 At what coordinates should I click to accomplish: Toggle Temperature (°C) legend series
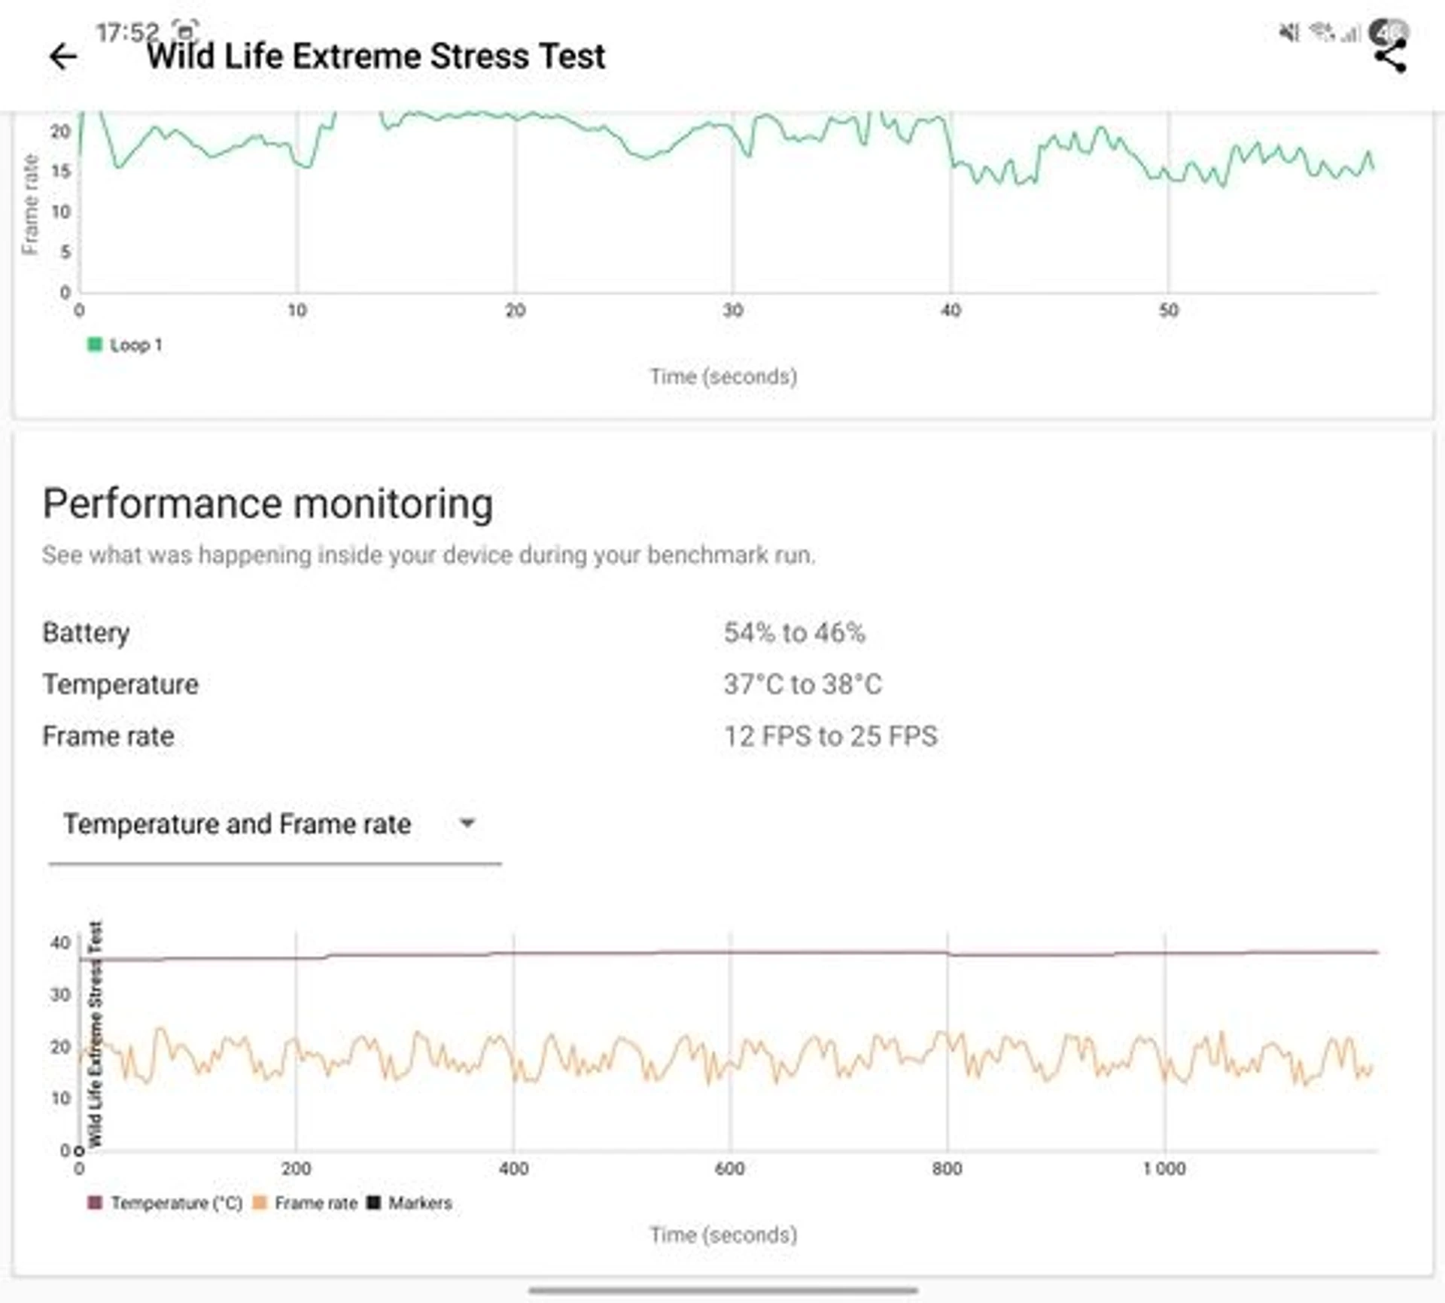click(x=166, y=1203)
